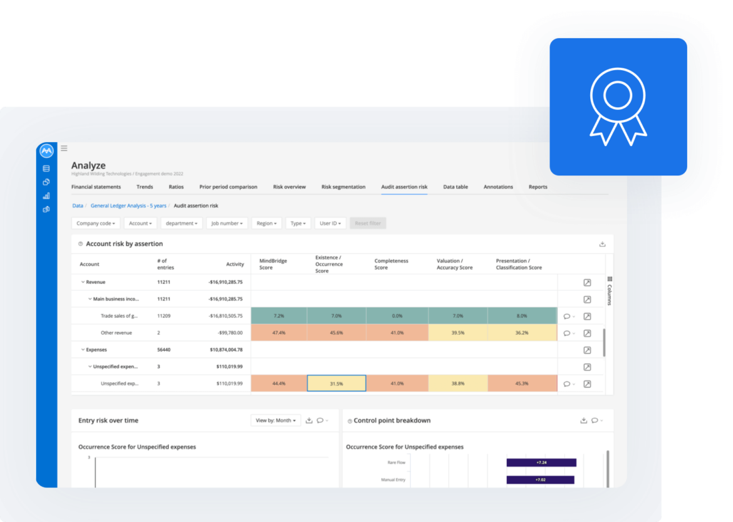Select the data table icon in the sidebar

(x=46, y=168)
